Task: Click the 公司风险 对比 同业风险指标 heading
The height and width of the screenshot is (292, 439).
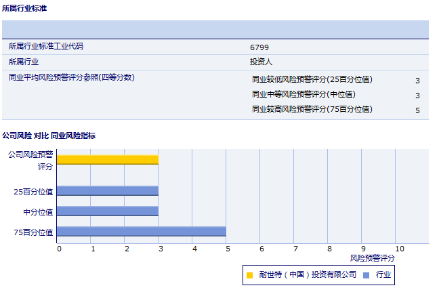Action: click(49, 135)
